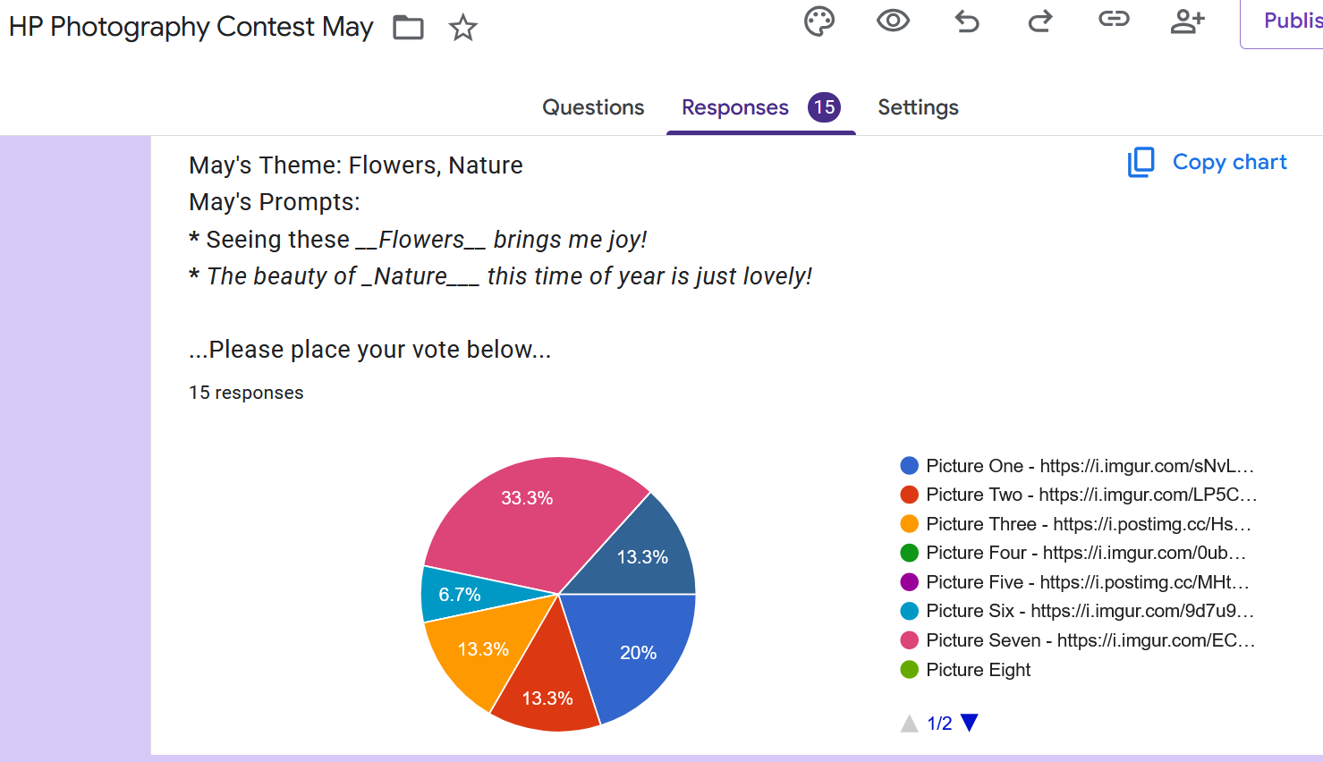Go to next legend page via down arrow
1323x762 pixels.
click(x=969, y=723)
